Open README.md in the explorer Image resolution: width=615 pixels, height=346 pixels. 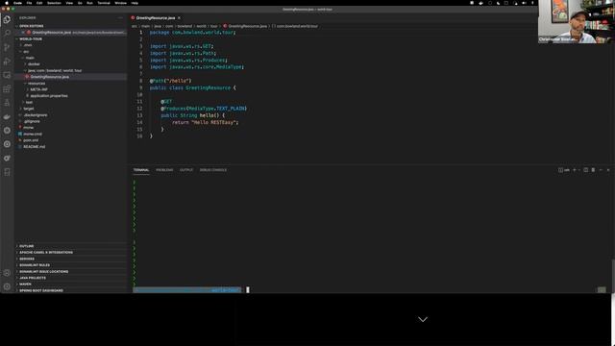click(35, 146)
